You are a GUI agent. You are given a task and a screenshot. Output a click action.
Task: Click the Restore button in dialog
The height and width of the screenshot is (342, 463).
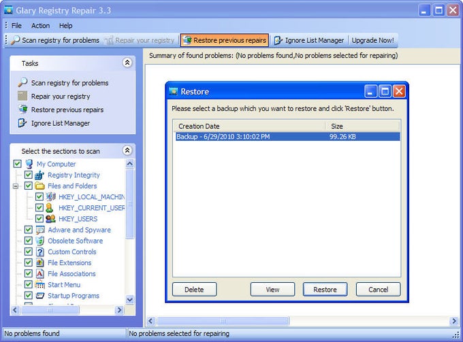[325, 290]
